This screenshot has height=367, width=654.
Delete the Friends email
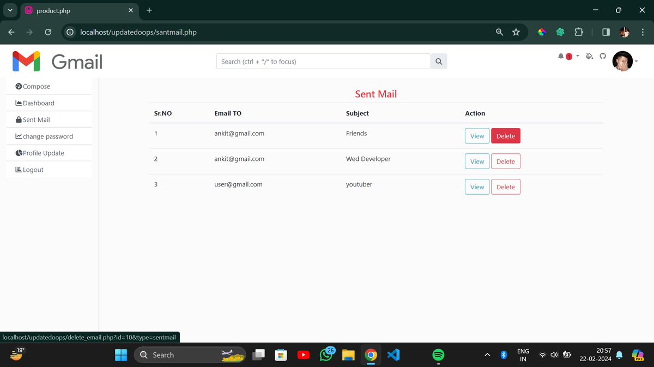pyautogui.click(x=506, y=136)
